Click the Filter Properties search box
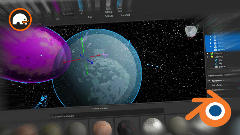The height and width of the screenshot is (135, 240). point(223,75)
